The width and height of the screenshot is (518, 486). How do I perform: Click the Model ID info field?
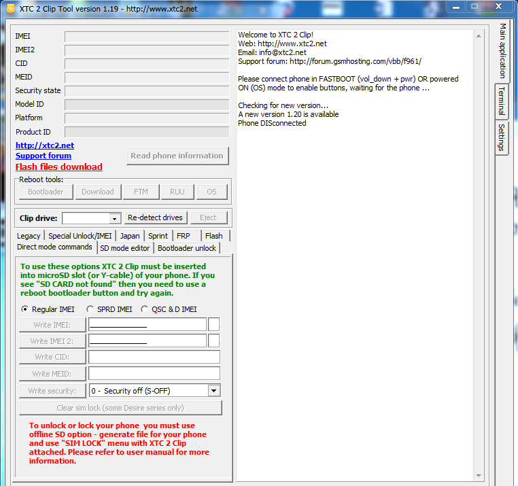(147, 105)
